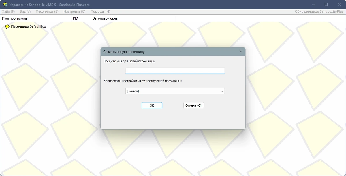Open the Песочница (B) menu
Image resolution: width=346 pixels, height=176 pixels.
coord(47,12)
